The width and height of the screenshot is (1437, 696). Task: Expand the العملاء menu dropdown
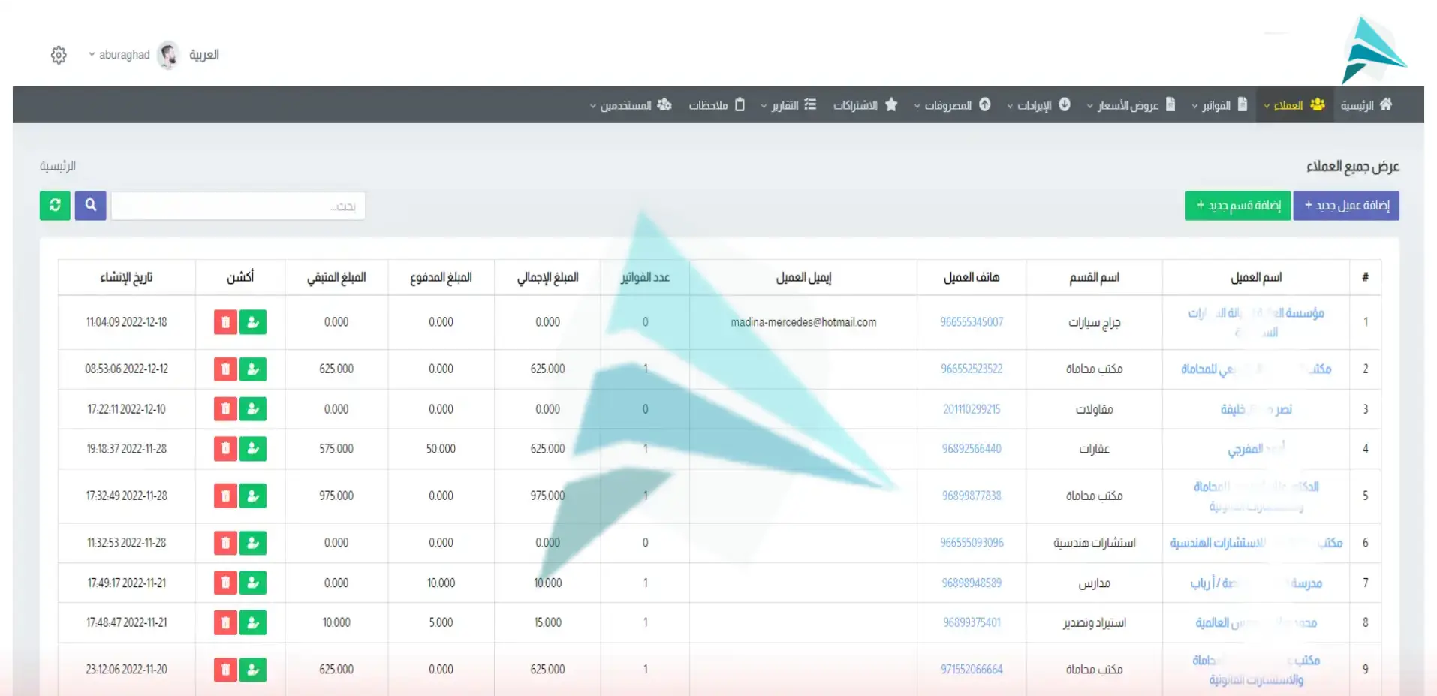coord(1294,105)
